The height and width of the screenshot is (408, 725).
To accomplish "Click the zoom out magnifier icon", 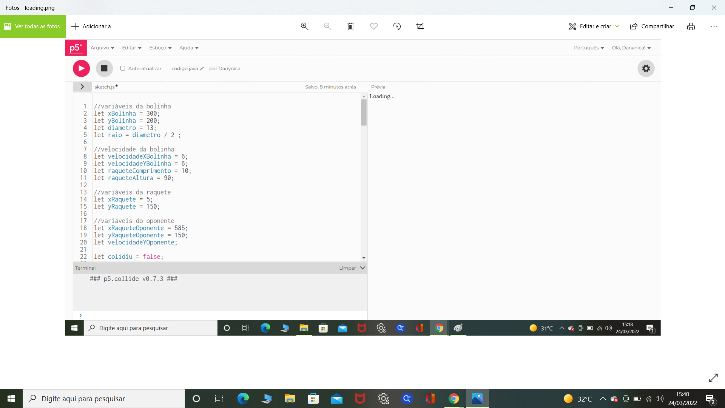I will coord(327,26).
